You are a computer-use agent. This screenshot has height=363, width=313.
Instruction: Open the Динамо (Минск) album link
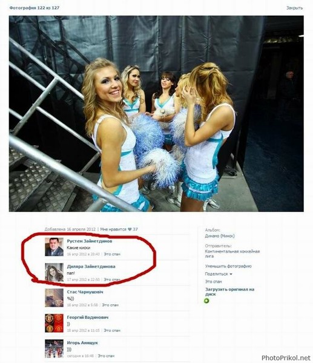(x=220, y=236)
